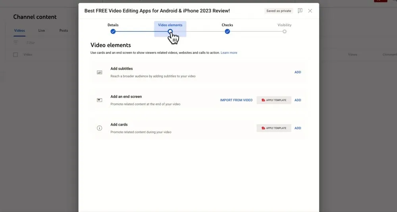Click the end screen icon

click(x=100, y=100)
